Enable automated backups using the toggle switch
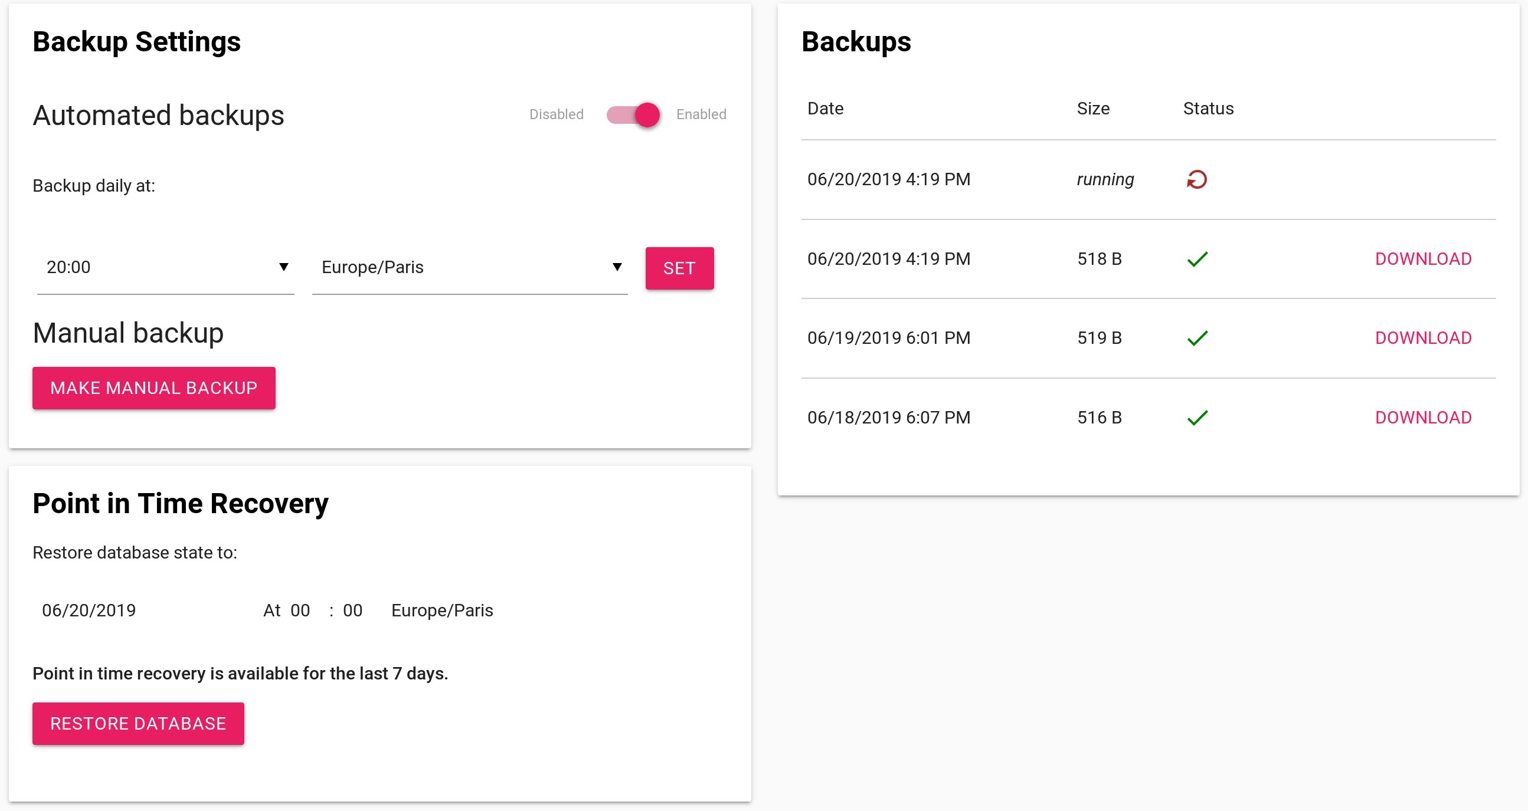 click(x=633, y=114)
